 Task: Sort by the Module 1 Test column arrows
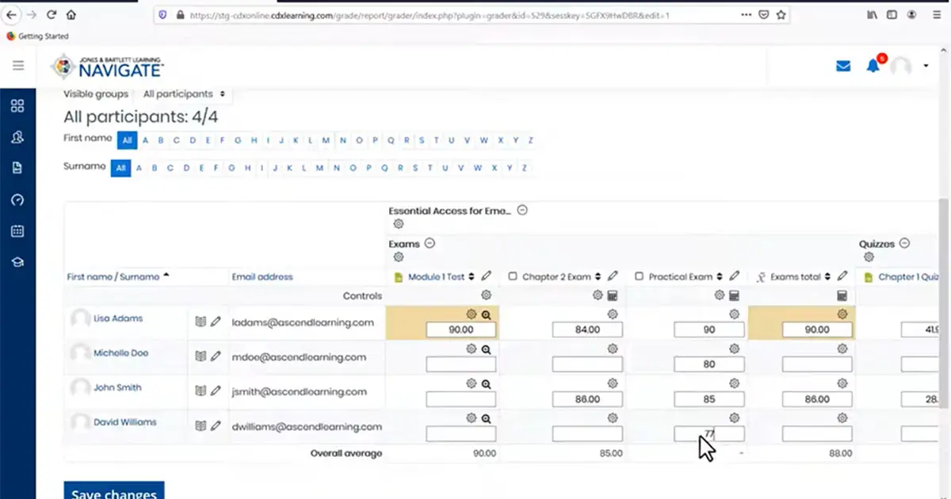tap(471, 276)
